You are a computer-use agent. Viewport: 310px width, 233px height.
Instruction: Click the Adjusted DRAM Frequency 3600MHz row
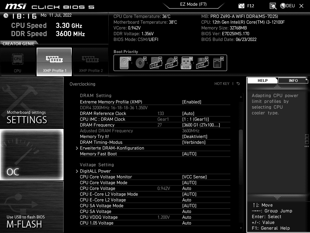155,131
